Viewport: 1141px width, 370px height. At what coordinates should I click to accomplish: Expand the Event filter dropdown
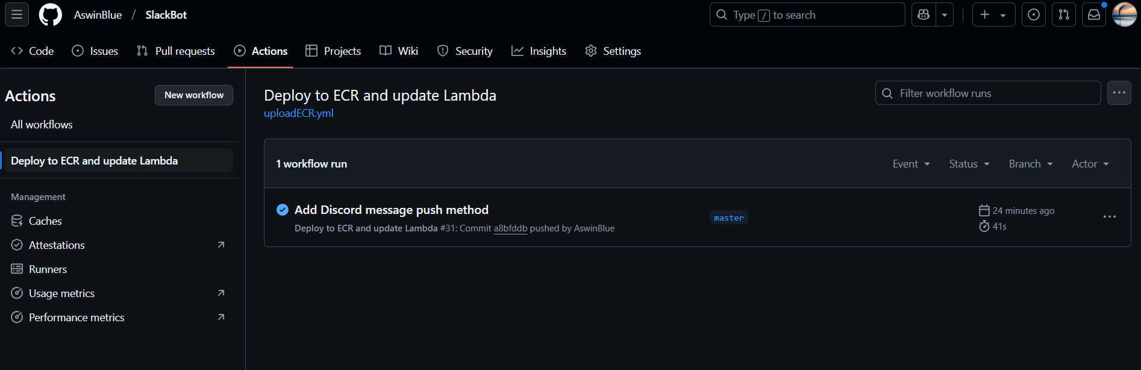pos(911,164)
